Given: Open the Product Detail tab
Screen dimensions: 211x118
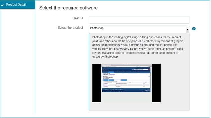Looking at the screenshot, I should tap(18, 5).
